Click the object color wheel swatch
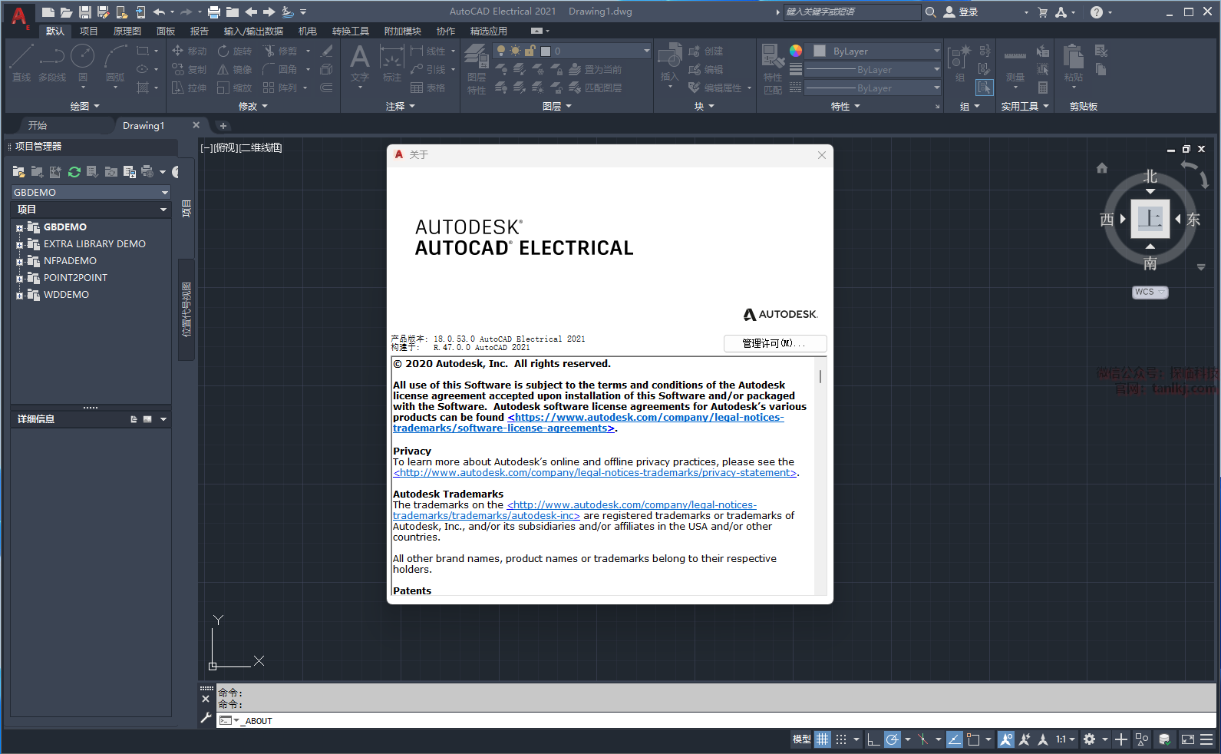The width and height of the screenshot is (1221, 754). (796, 51)
